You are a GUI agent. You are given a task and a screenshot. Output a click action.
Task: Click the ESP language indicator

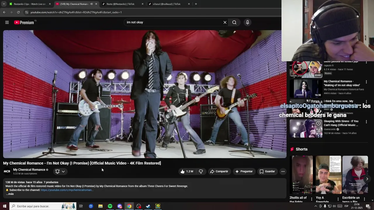(x=347, y=206)
